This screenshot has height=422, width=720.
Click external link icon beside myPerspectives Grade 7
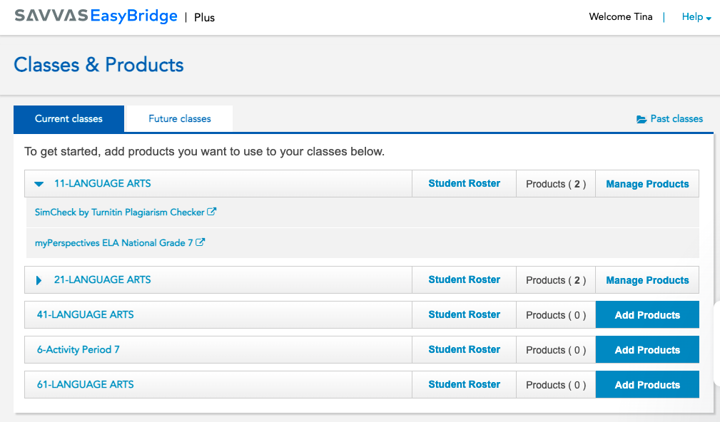coord(201,242)
